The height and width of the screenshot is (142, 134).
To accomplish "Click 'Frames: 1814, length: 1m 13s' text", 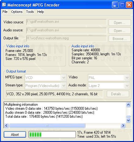I will [x=26, y=55].
